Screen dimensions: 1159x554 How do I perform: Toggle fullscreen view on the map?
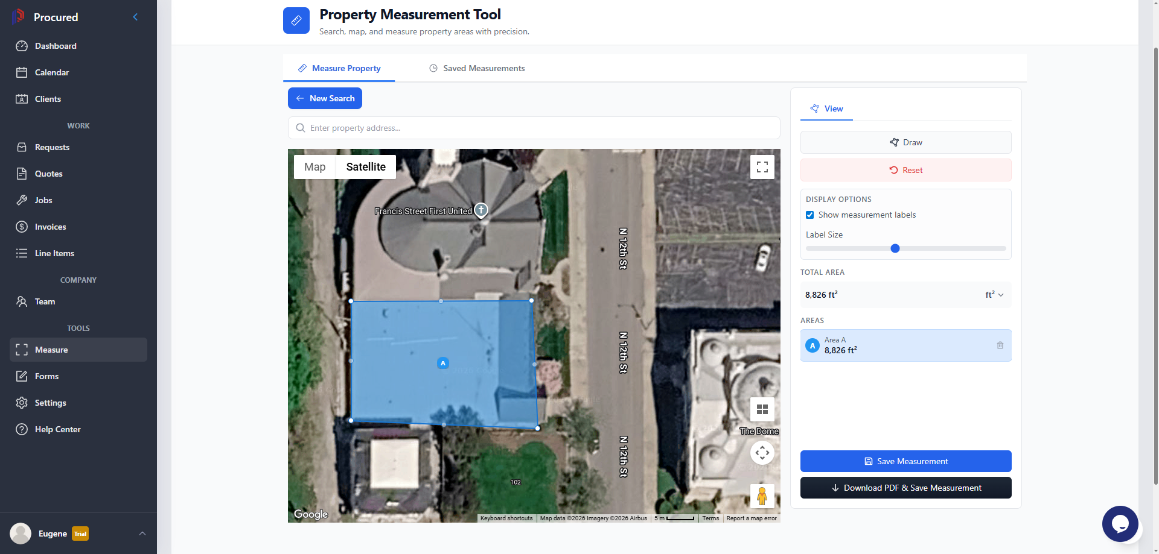click(762, 167)
